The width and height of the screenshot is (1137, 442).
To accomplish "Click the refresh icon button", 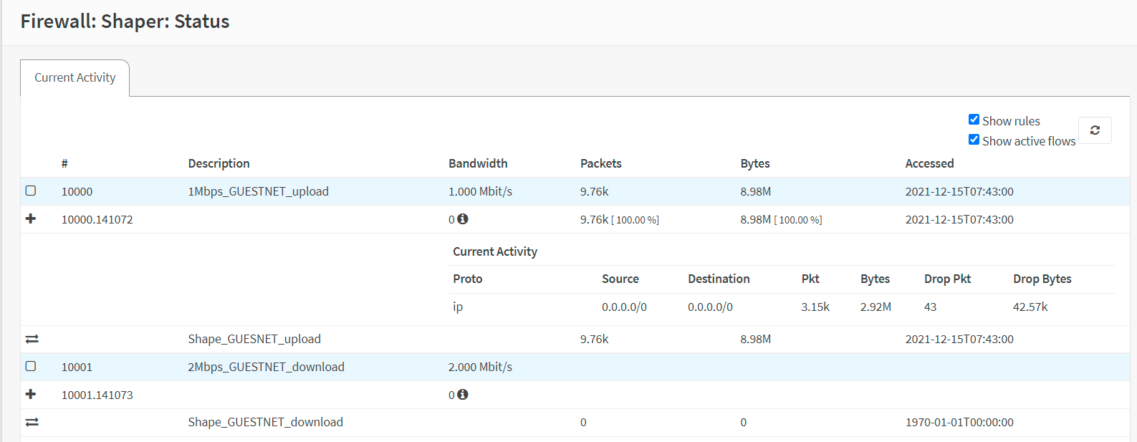I will [1094, 130].
